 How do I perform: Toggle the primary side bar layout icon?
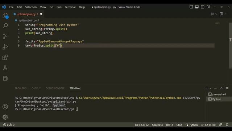point(191,7)
